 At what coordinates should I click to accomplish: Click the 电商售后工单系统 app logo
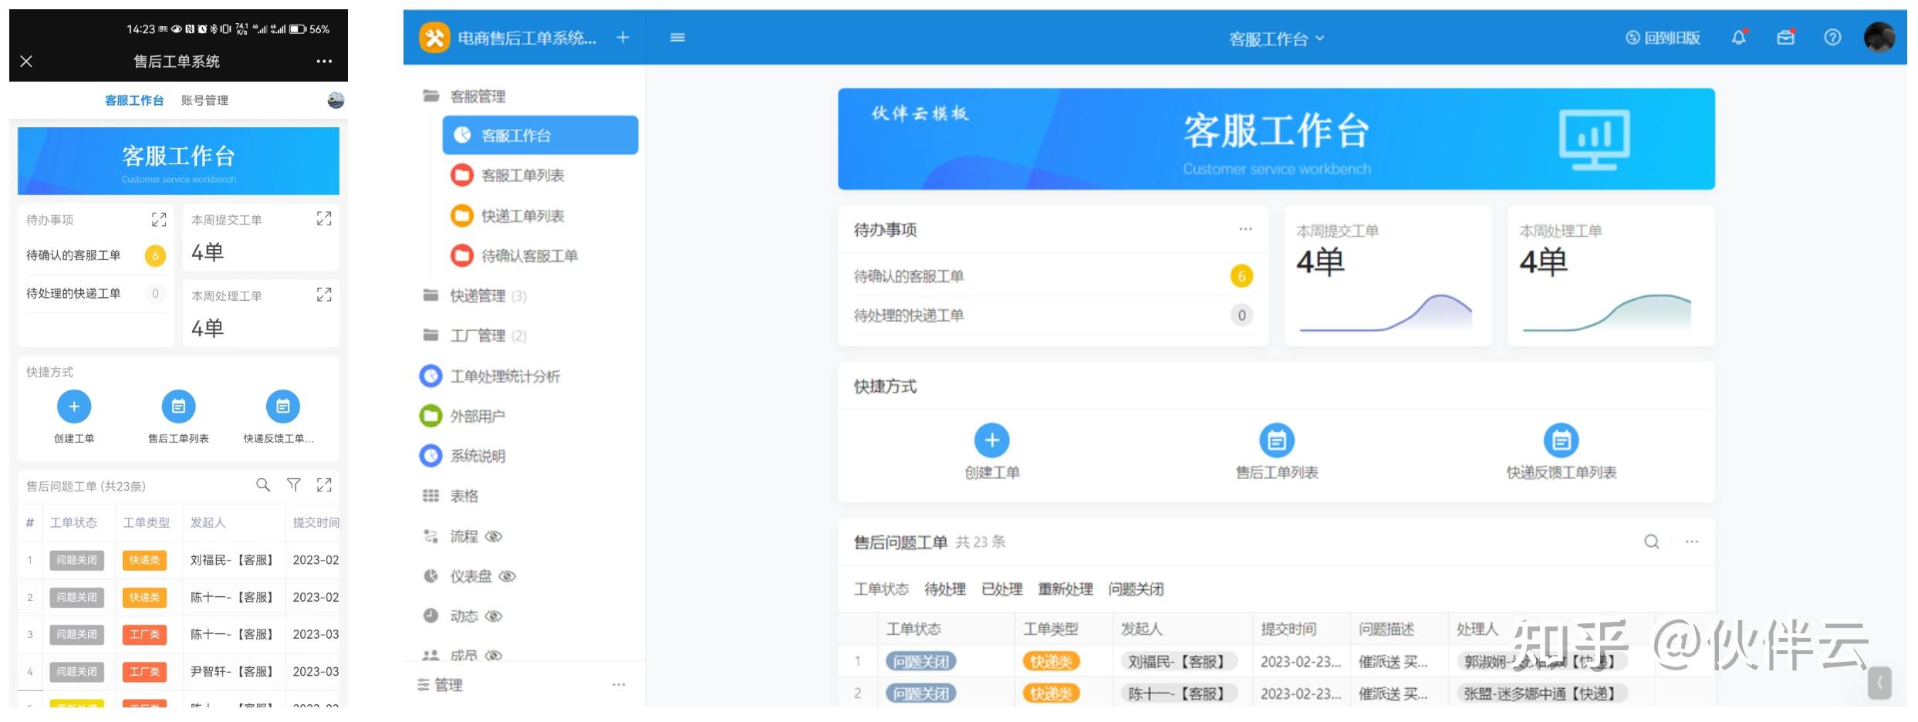(x=434, y=37)
